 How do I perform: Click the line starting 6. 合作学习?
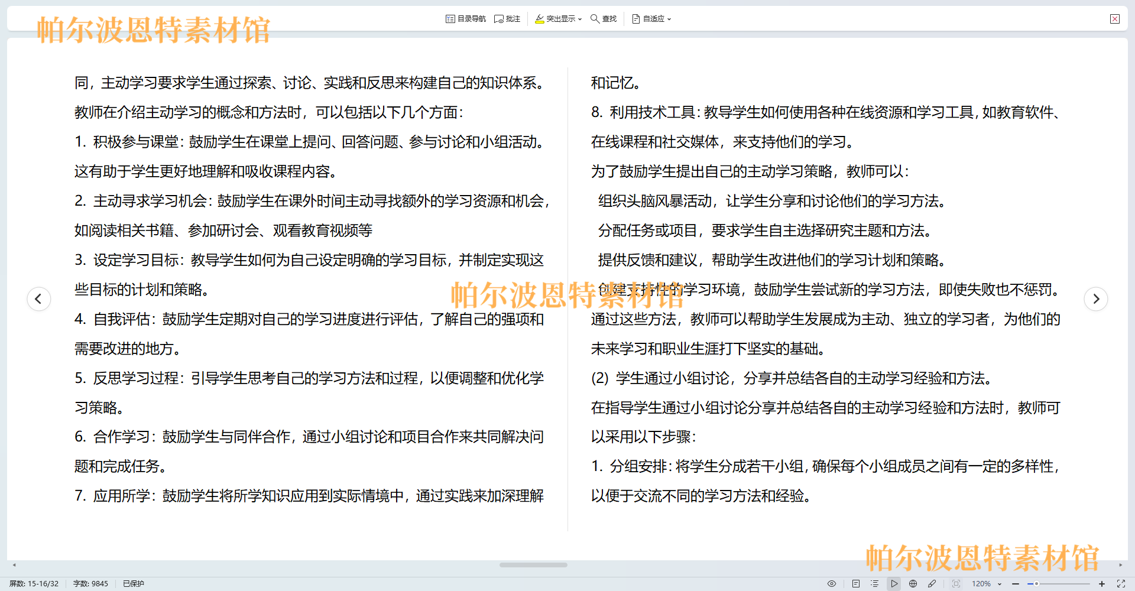[309, 437]
